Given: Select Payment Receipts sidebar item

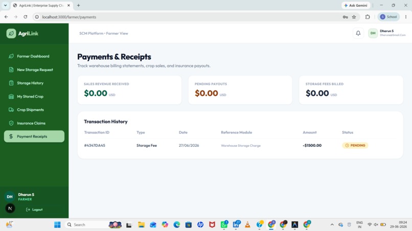Looking at the screenshot, I should pyautogui.click(x=34, y=136).
